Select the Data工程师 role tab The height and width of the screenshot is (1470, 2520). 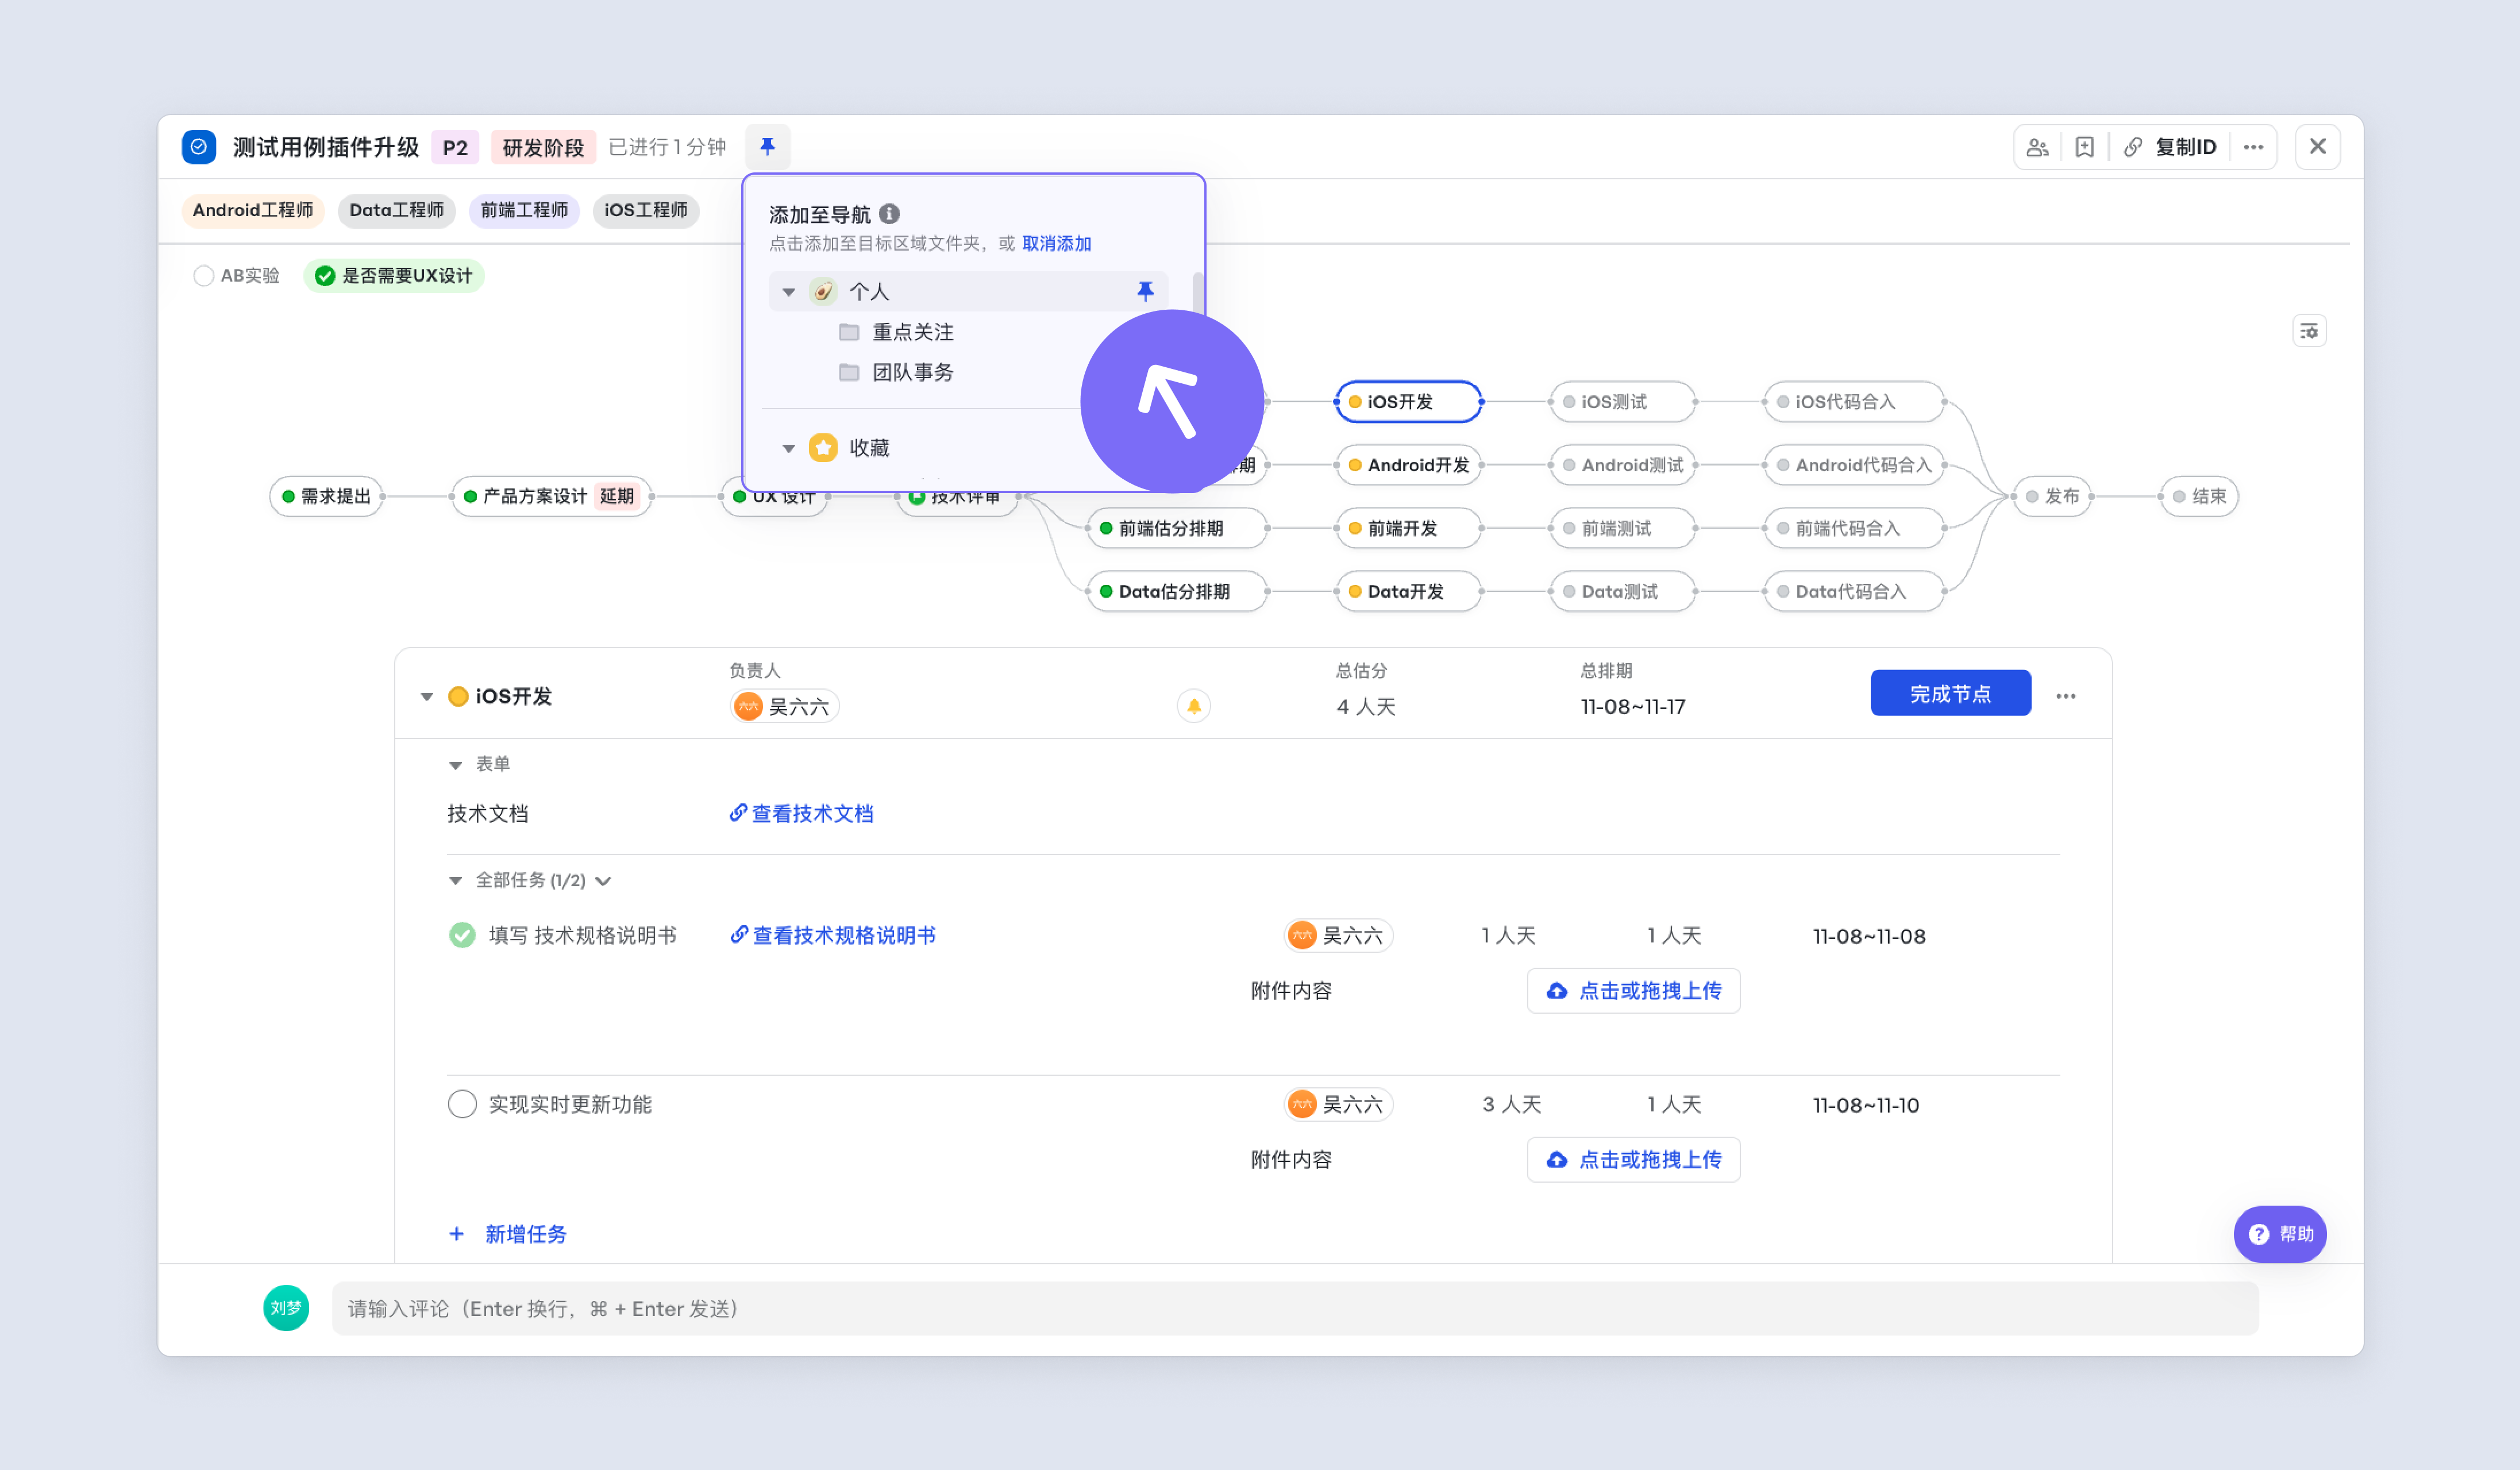(397, 211)
